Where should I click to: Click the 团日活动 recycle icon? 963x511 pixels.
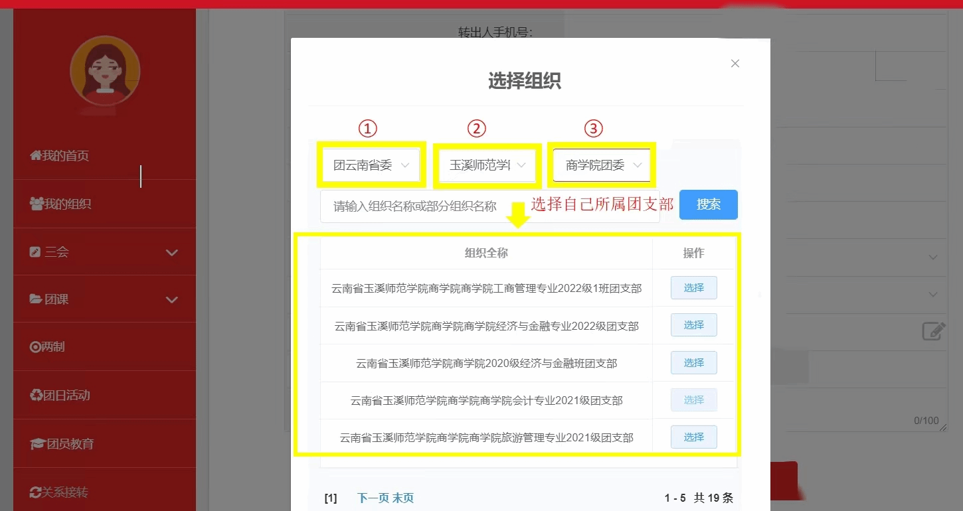pyautogui.click(x=36, y=396)
